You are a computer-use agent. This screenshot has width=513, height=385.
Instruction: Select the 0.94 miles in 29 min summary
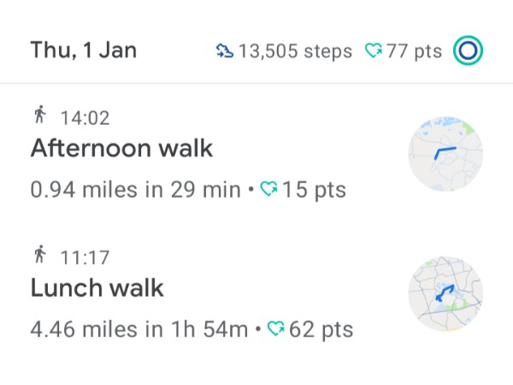click(x=136, y=189)
